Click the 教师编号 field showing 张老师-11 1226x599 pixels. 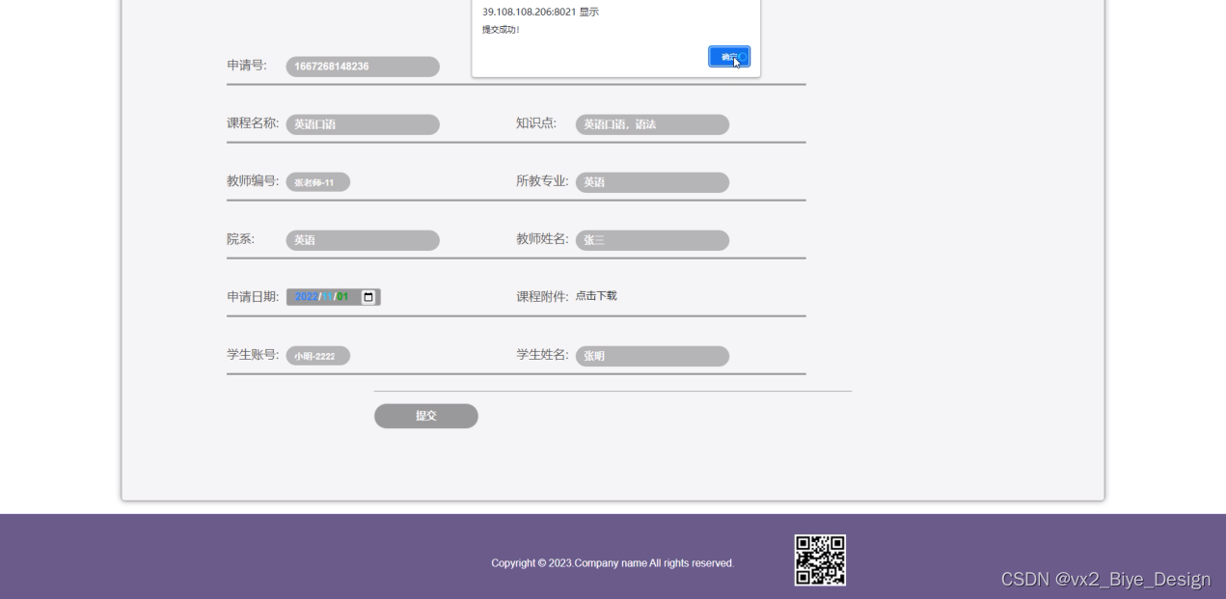pyautogui.click(x=318, y=182)
